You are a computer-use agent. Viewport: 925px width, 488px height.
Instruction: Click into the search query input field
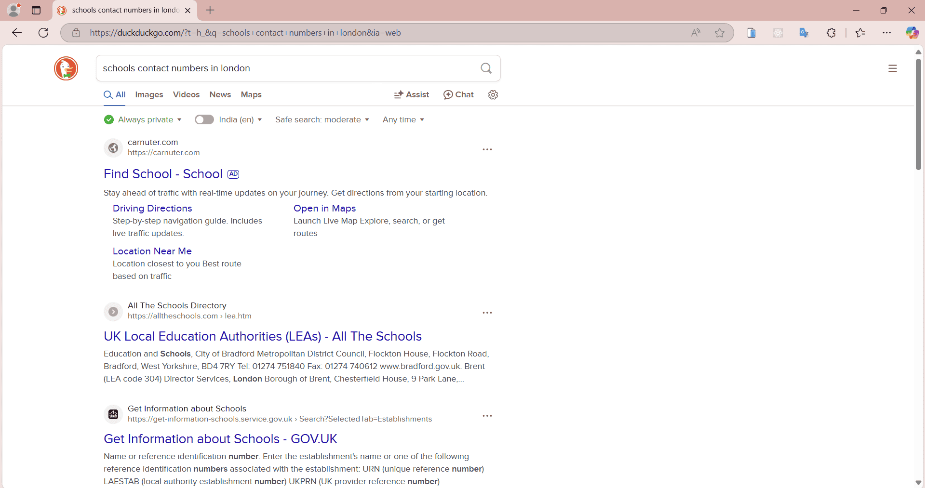click(x=284, y=68)
